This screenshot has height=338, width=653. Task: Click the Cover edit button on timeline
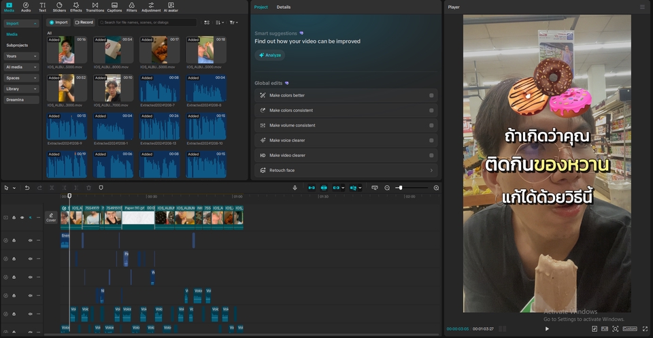51,218
